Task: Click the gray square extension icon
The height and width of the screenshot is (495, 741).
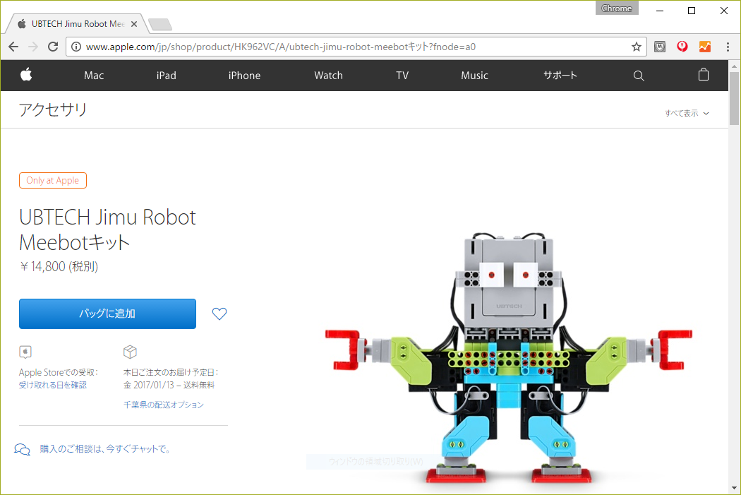Action: 660,47
